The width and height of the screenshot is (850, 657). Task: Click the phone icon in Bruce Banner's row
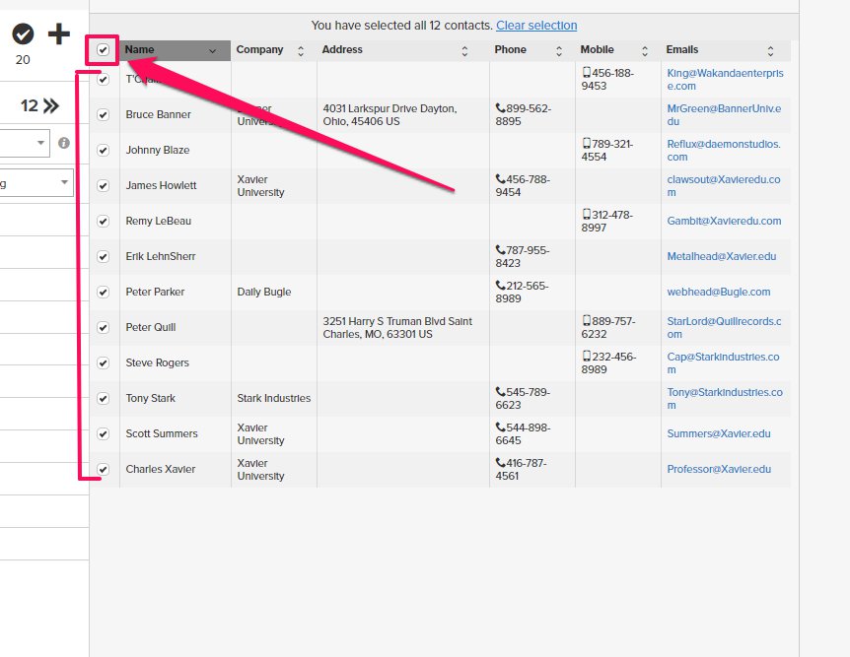500,108
